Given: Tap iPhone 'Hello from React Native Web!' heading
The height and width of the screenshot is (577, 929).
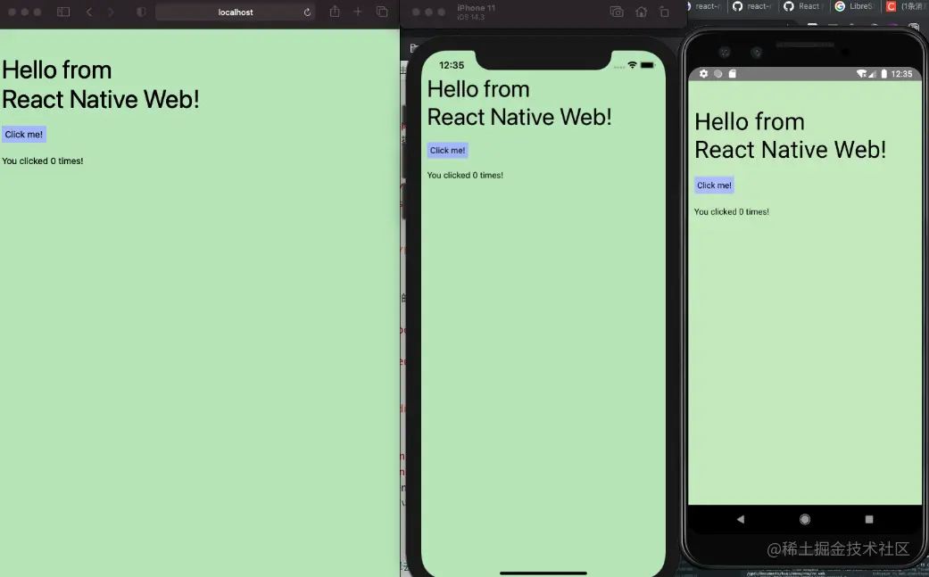Looking at the screenshot, I should 519,103.
